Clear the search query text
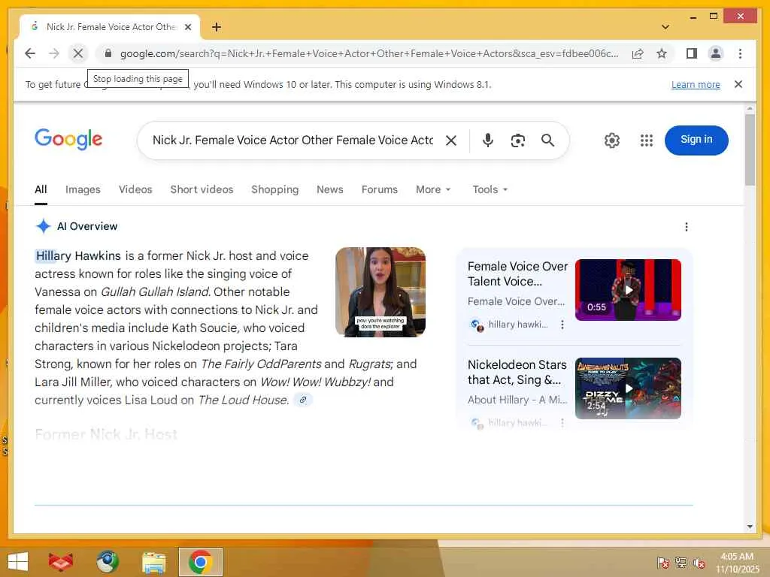Image resolution: width=770 pixels, height=577 pixels. (451, 140)
